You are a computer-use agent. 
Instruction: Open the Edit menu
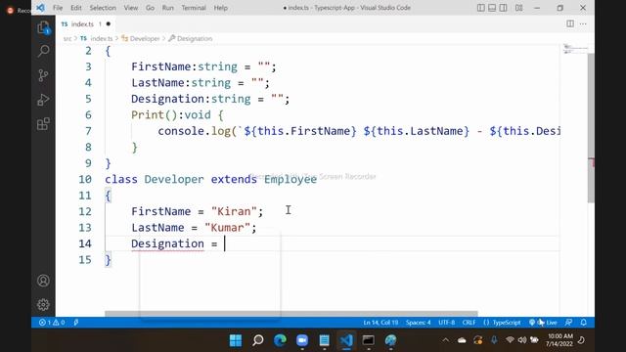tap(76, 8)
